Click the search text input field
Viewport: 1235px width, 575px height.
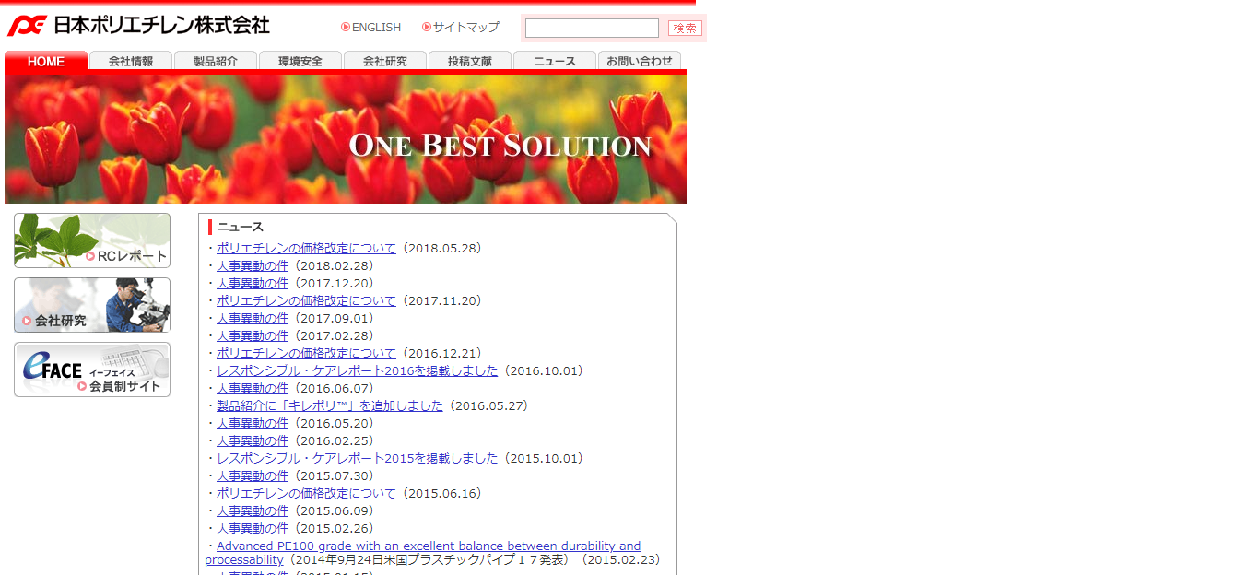coord(592,29)
